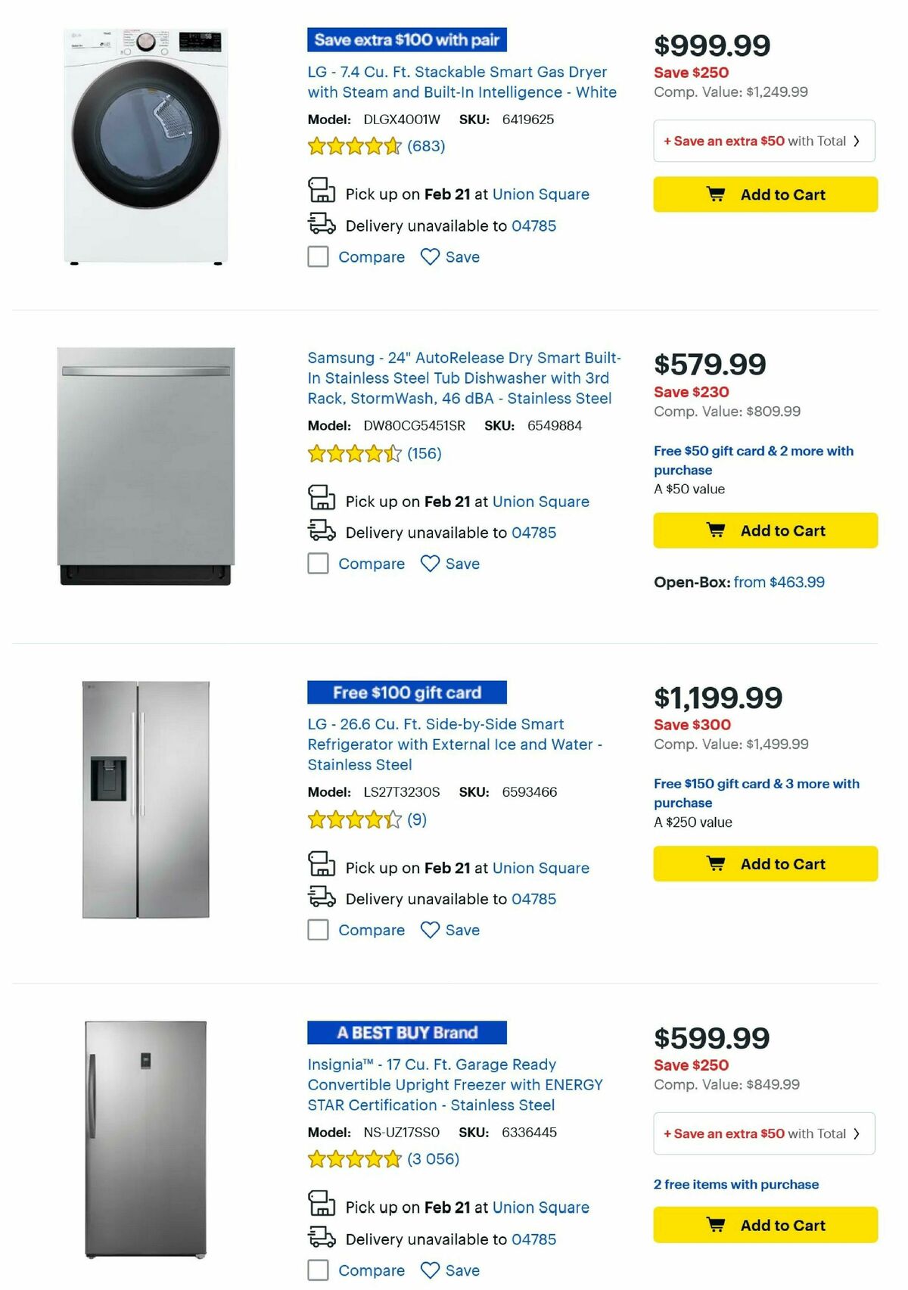Image resolution: width=908 pixels, height=1290 pixels.
Task: Open the Union Square store link for the refrigerator
Action: pos(540,868)
